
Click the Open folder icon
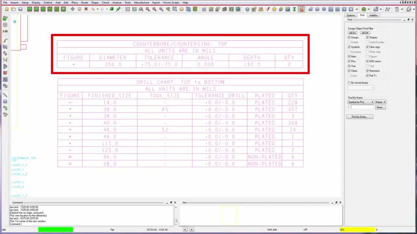(13, 9)
